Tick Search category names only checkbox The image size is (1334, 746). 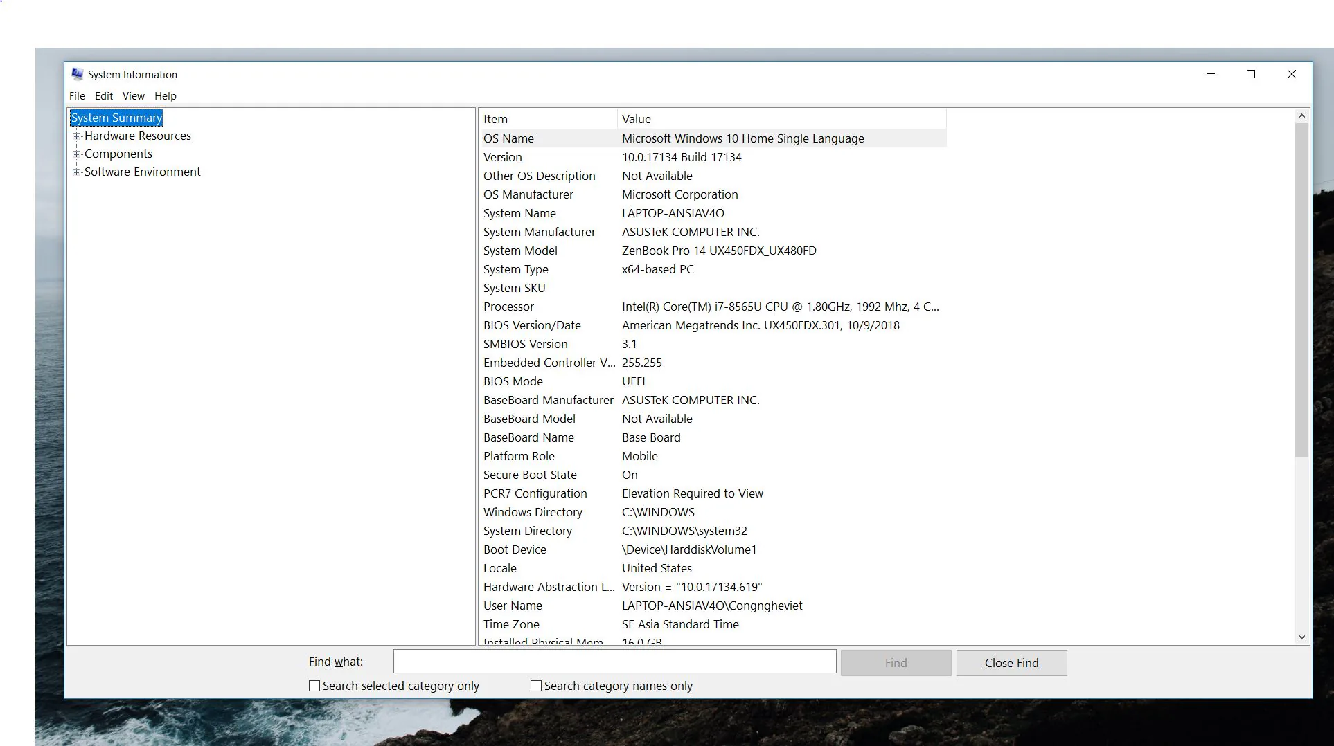coord(536,686)
